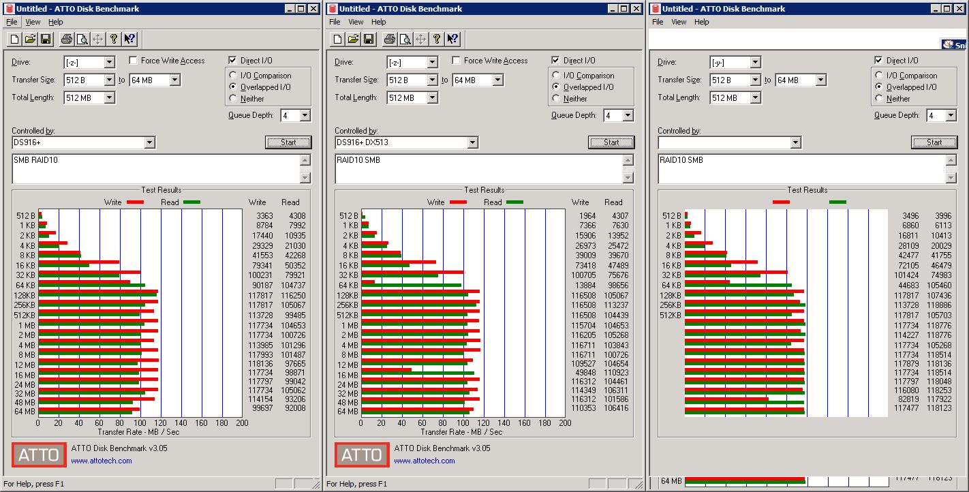The width and height of the screenshot is (969, 492).
Task: Click Print icon in middle DX513 window toolbar
Action: (389, 39)
